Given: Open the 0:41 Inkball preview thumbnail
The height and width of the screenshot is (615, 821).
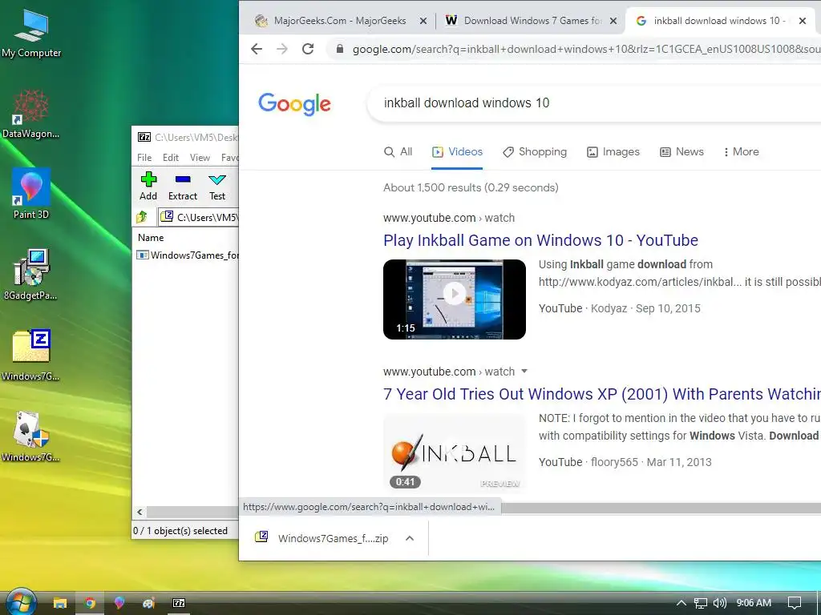Looking at the screenshot, I should point(455,453).
